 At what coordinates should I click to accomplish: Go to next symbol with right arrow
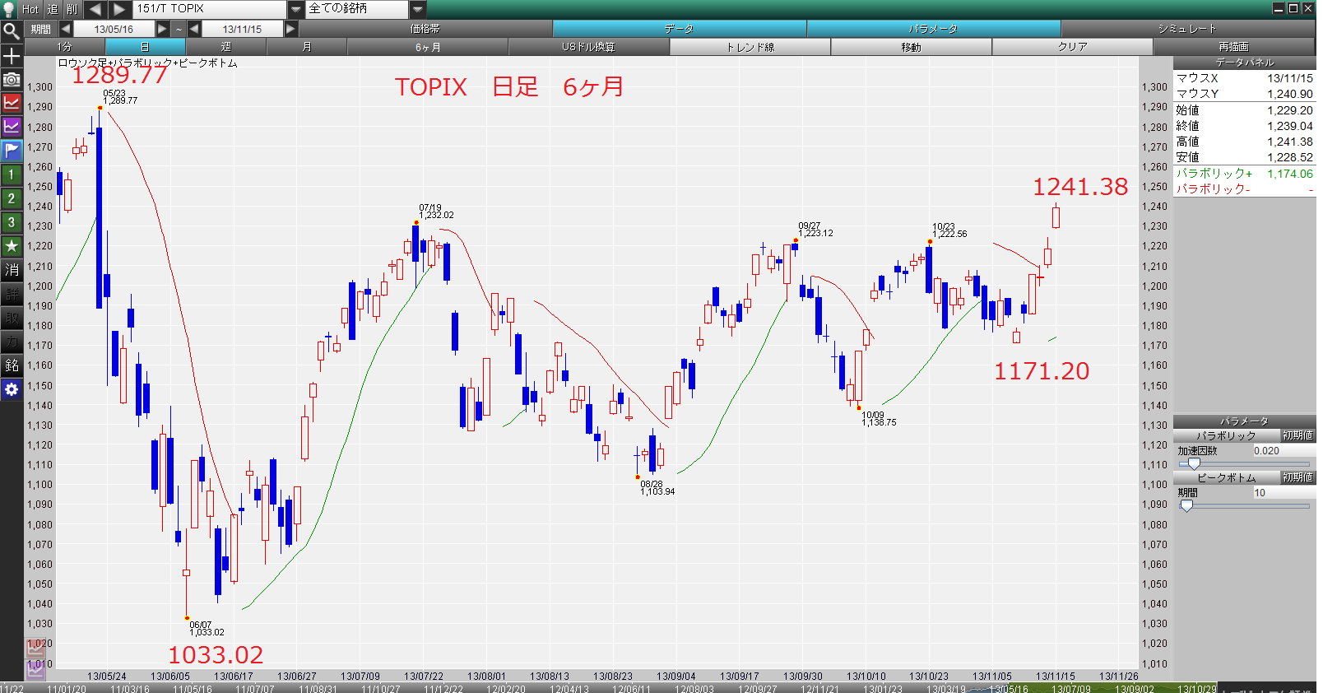point(119,9)
